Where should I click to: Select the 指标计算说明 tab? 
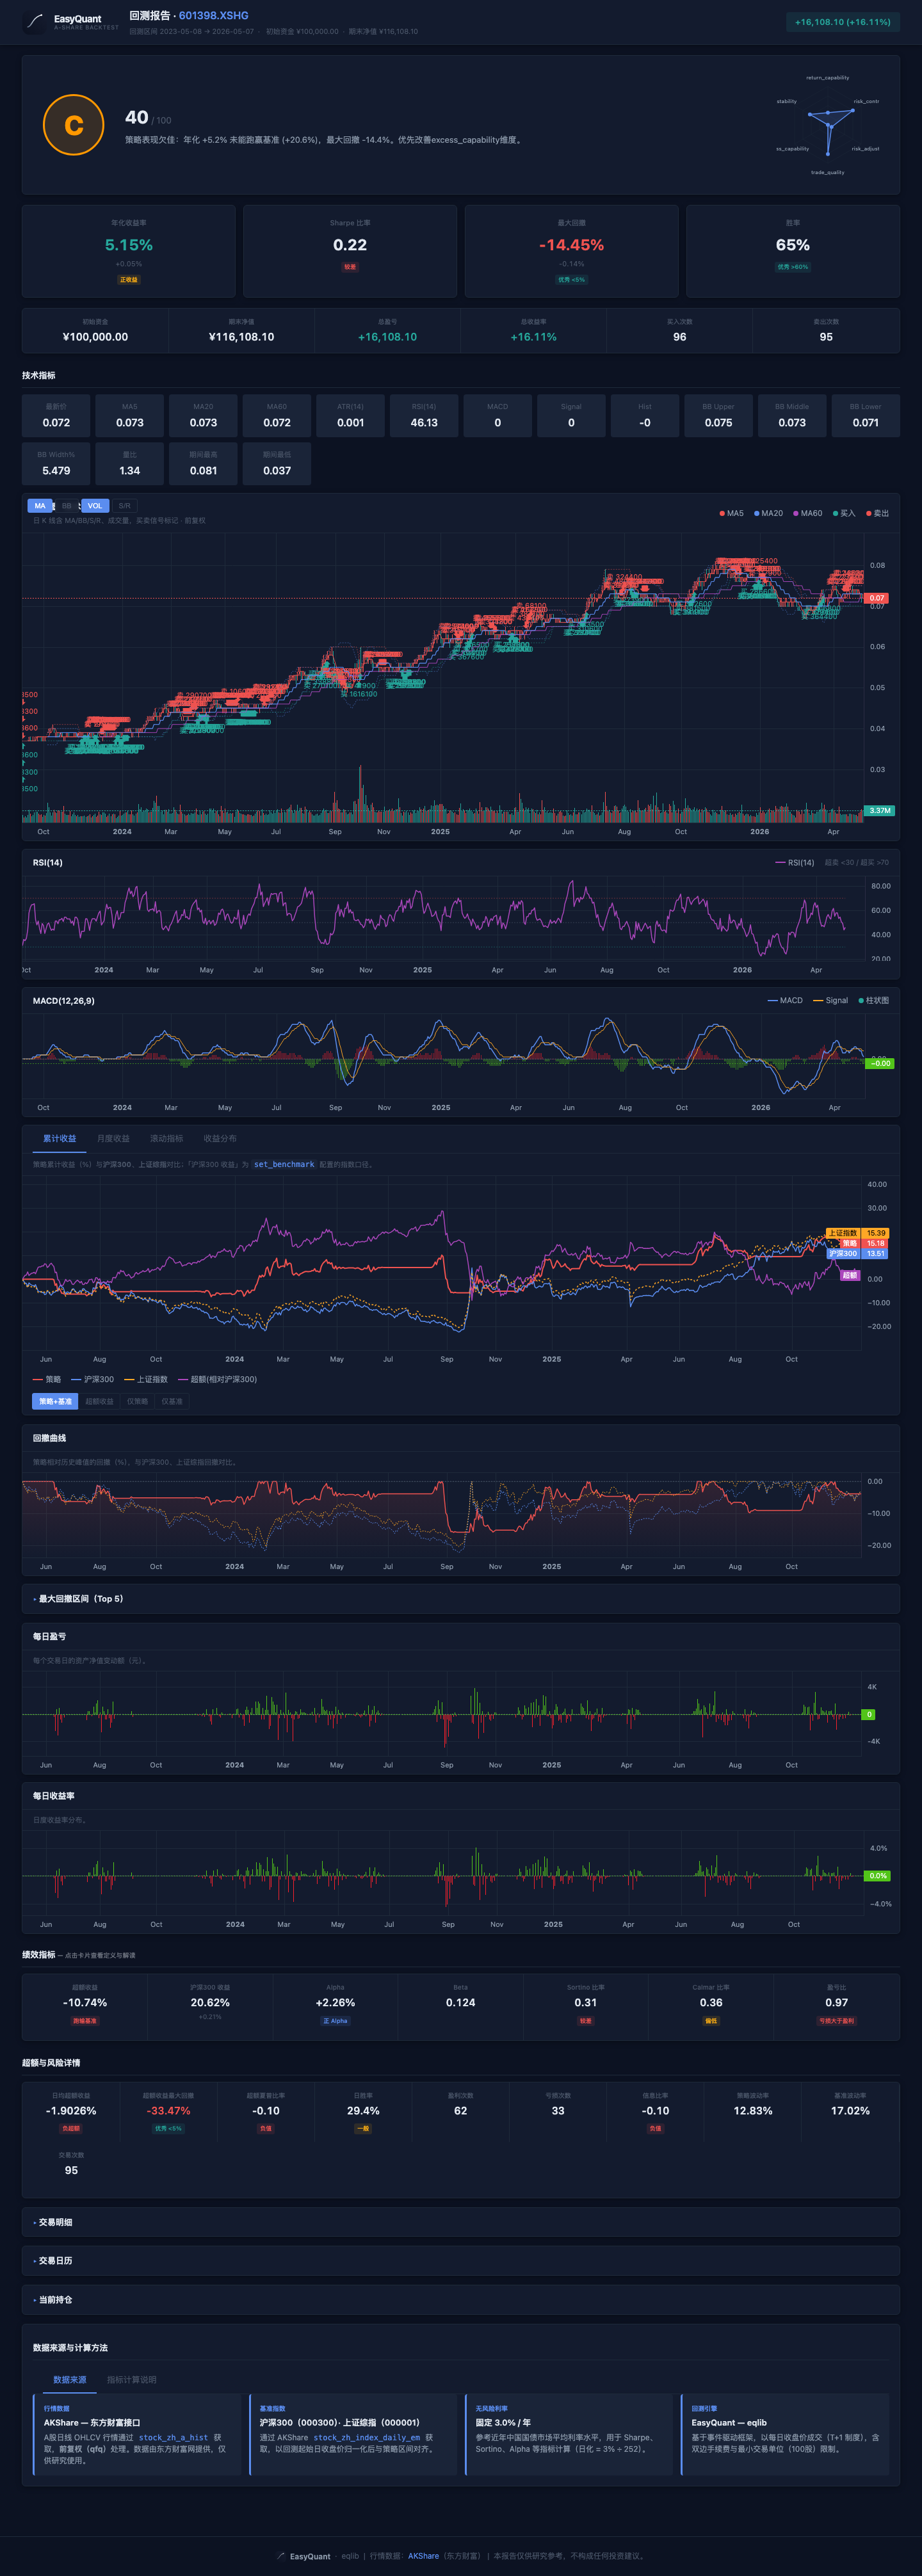[x=132, y=2380]
